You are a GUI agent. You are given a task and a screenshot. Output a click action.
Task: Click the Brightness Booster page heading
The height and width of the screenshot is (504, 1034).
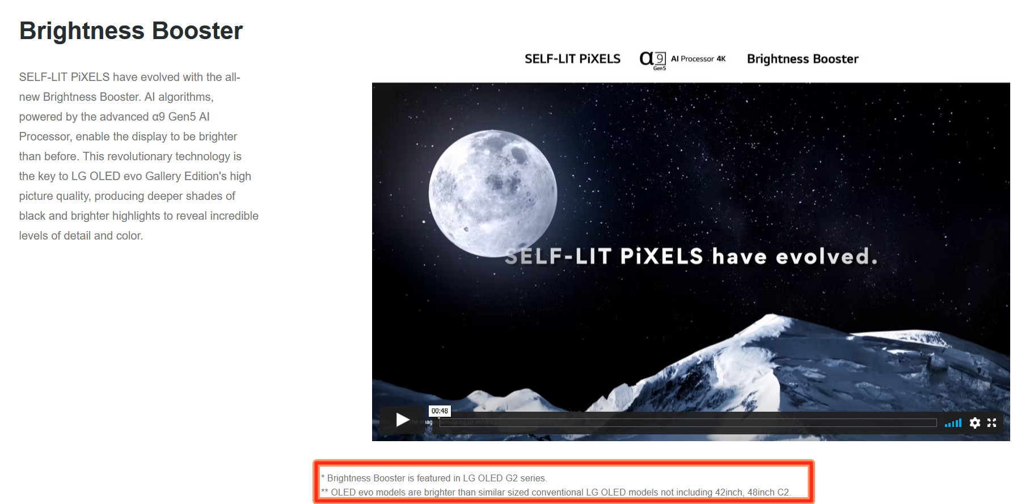tap(131, 31)
